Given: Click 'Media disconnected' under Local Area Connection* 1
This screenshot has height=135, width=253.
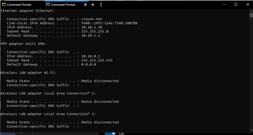Looking at the screenshot, I should click(100, 101).
